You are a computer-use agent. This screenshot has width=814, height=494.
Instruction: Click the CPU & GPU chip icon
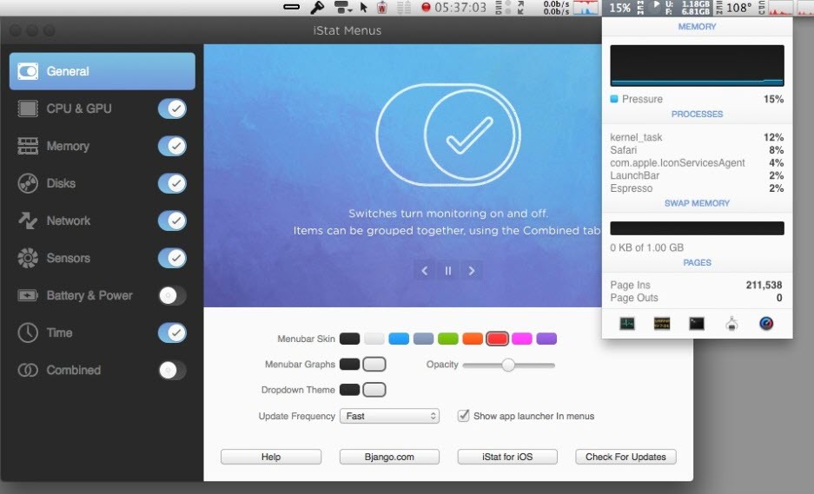tap(28, 109)
